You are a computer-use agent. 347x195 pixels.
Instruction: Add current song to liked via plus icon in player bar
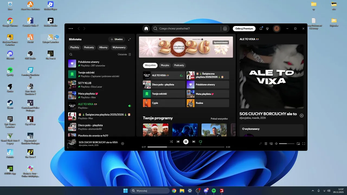coord(123,144)
